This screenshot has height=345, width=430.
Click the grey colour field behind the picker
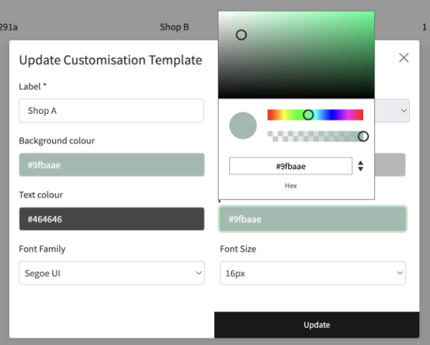(x=391, y=165)
